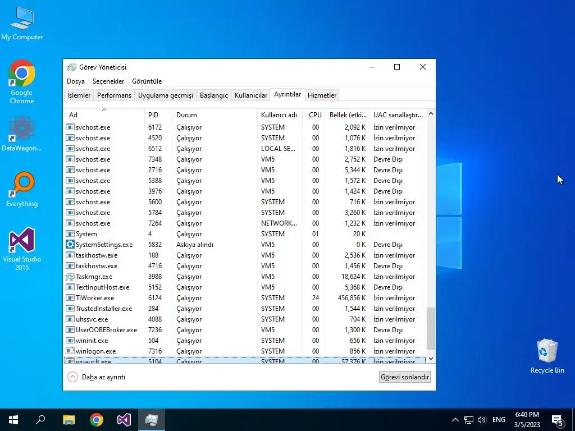Sort by UAC sanallaştırma column header
575x431 pixels.
[x=398, y=114]
